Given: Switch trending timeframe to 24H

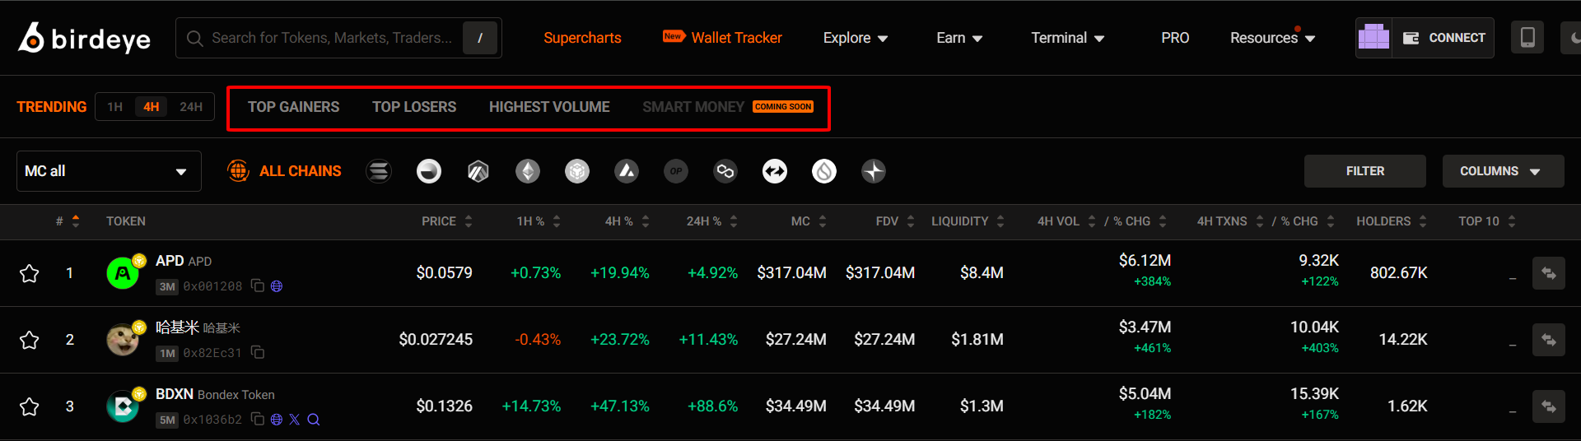Looking at the screenshot, I should pos(191,107).
